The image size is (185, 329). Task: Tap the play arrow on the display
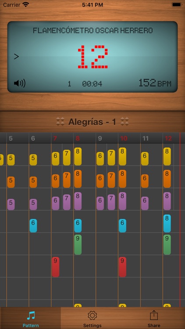click(16, 57)
